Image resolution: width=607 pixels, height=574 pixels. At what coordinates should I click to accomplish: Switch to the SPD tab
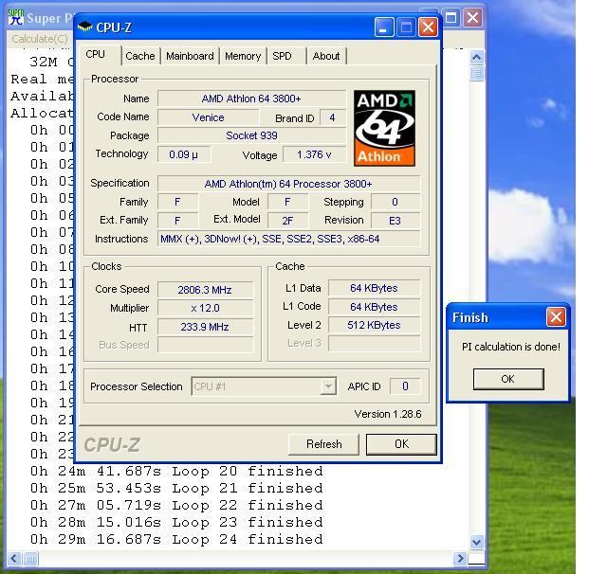[x=282, y=56]
